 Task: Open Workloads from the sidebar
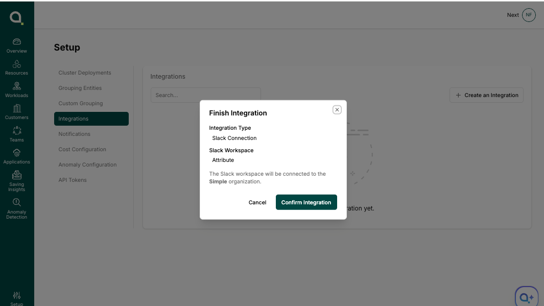pos(17,90)
